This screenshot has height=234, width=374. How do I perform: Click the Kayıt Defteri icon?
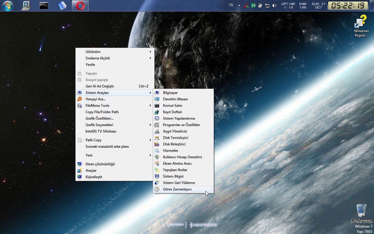[157, 112]
